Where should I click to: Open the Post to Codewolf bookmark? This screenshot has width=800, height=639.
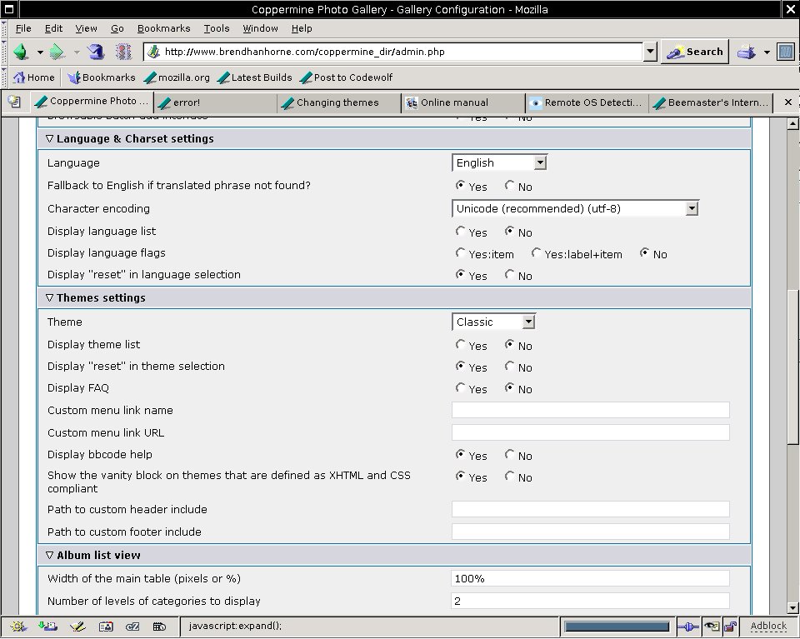[x=347, y=77]
